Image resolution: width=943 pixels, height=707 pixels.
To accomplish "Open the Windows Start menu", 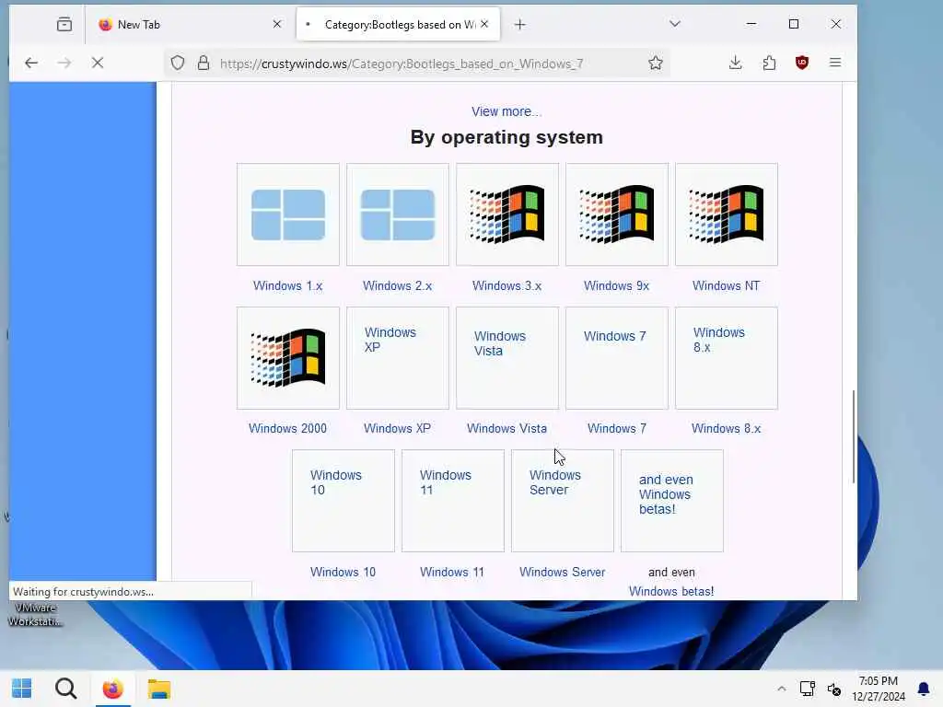I will pyautogui.click(x=22, y=689).
